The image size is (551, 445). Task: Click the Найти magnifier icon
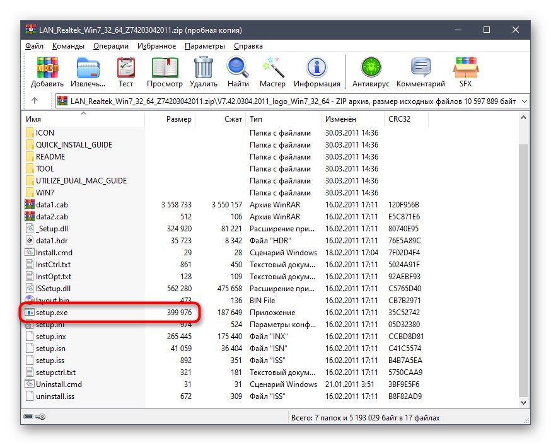click(x=238, y=67)
